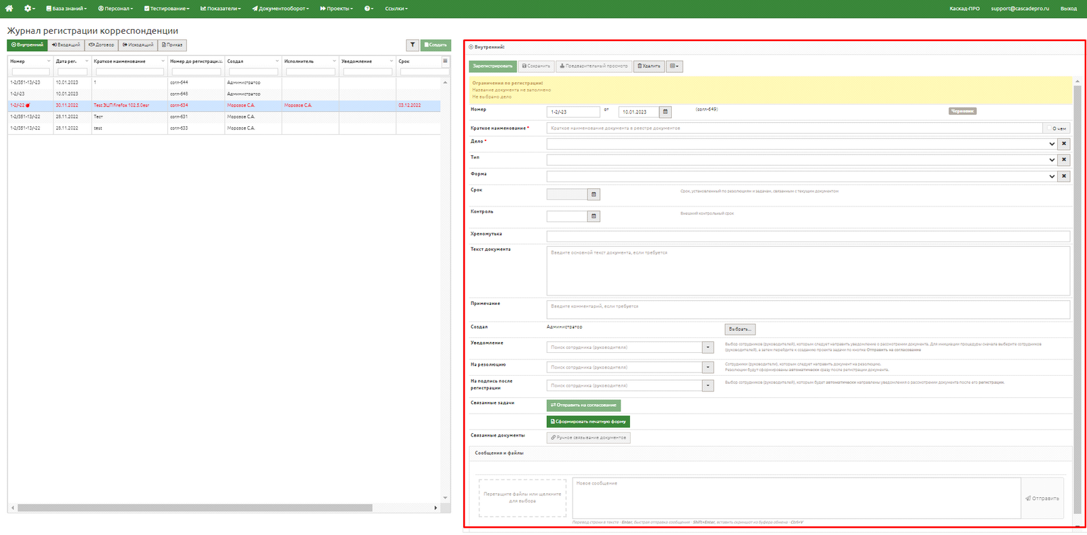
Task: Open Предварительный просмотр
Action: click(x=593, y=66)
